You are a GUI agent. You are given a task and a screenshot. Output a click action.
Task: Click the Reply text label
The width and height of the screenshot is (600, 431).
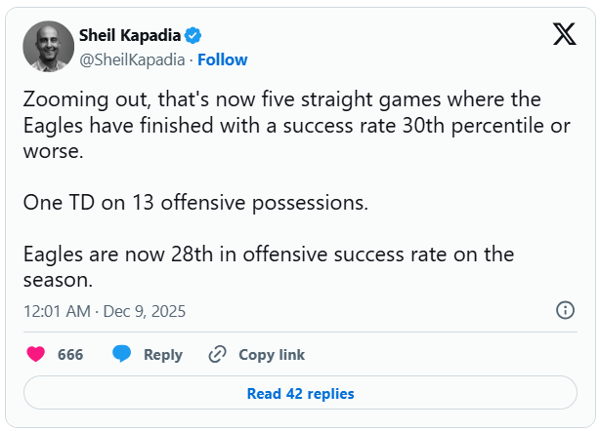pyautogui.click(x=163, y=354)
